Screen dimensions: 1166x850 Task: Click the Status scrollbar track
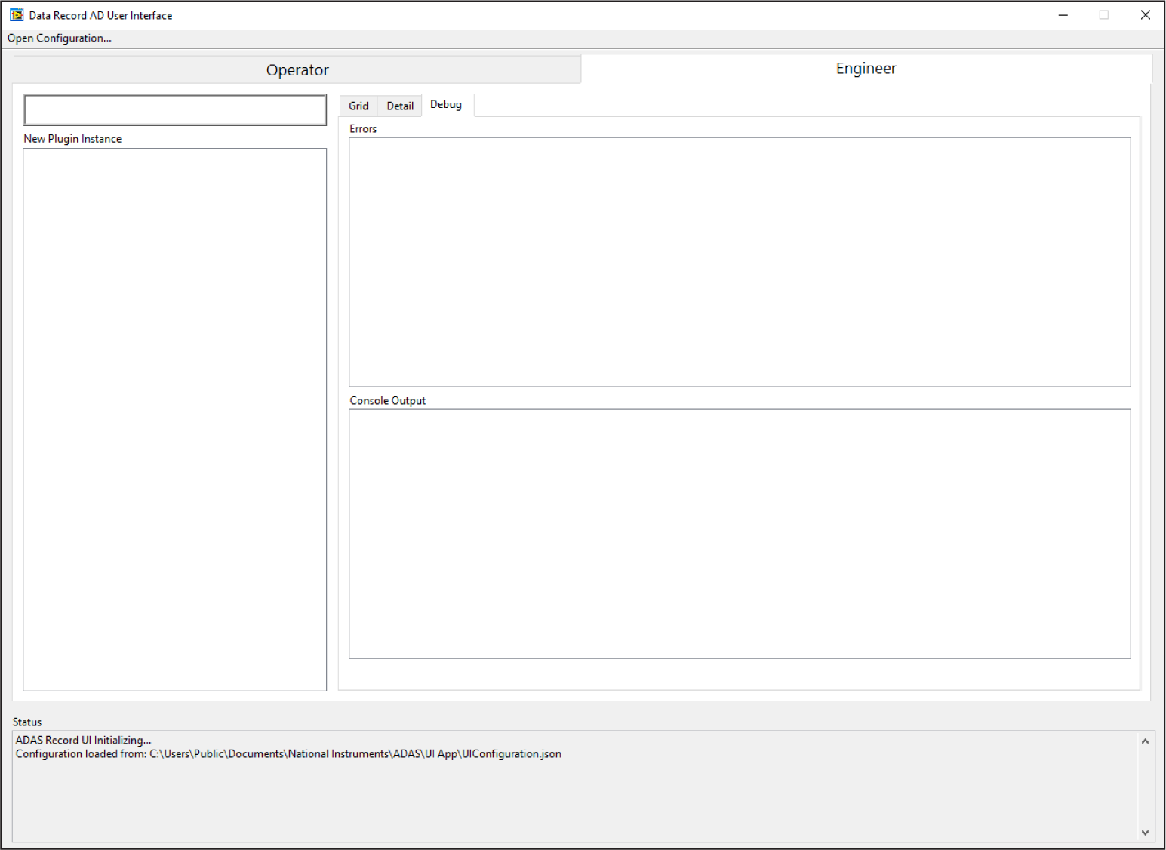coord(1145,787)
